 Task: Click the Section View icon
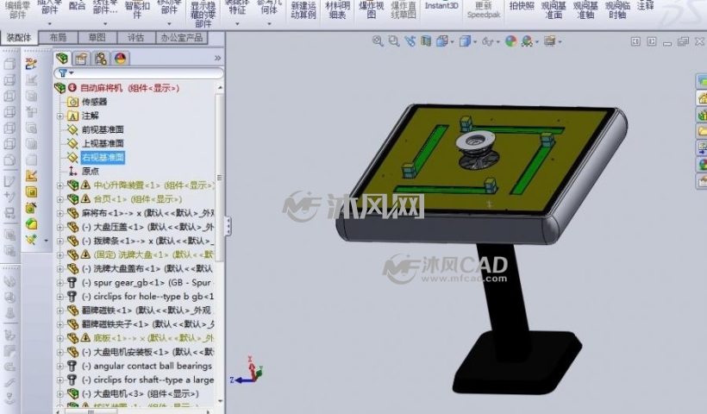[426, 41]
